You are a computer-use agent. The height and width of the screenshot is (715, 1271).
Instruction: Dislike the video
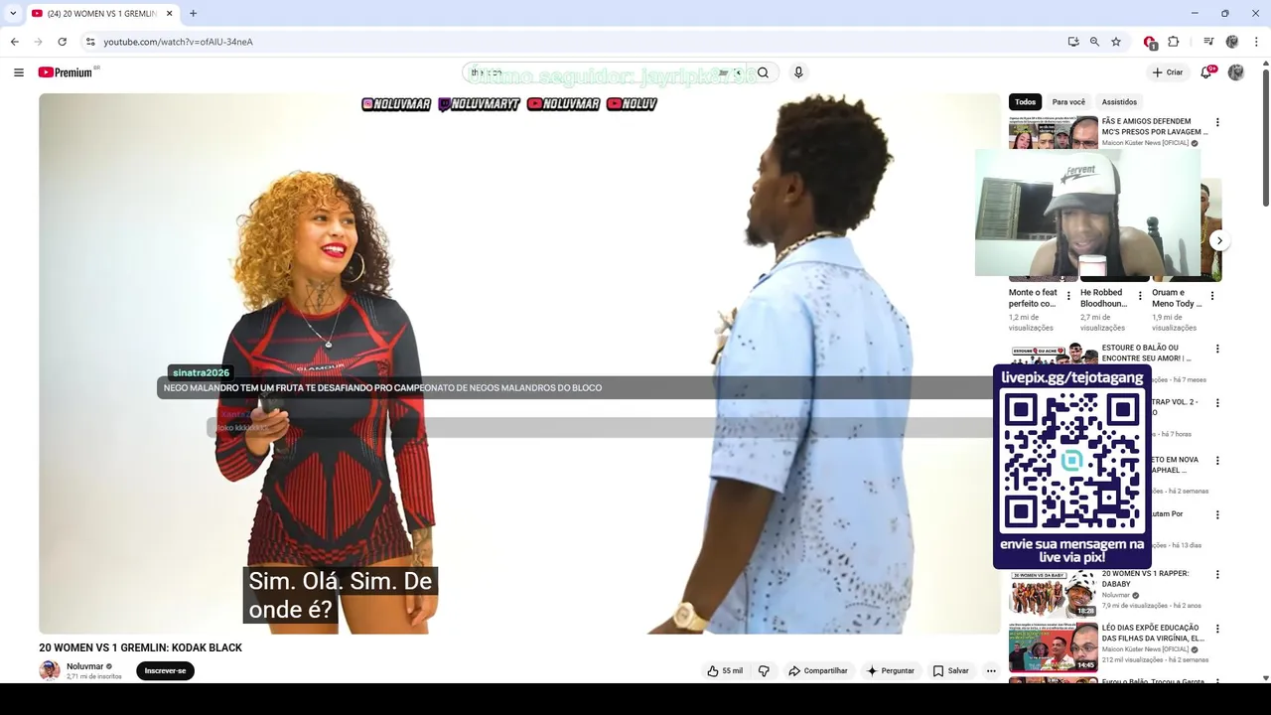point(764,671)
